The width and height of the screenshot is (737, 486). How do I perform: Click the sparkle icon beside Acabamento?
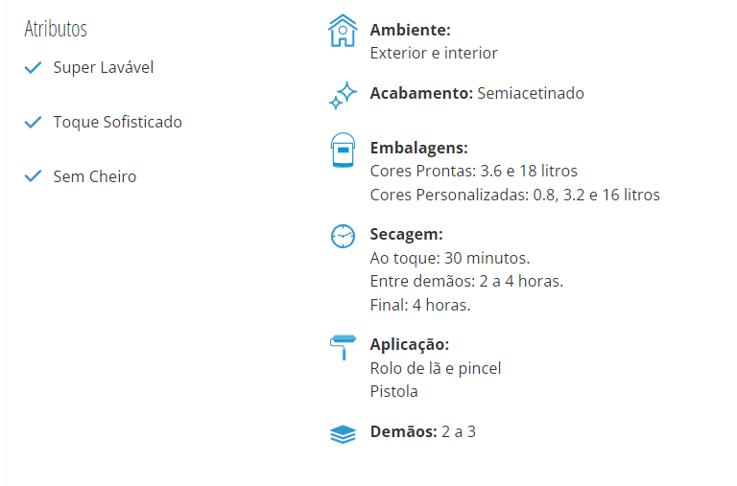(343, 95)
